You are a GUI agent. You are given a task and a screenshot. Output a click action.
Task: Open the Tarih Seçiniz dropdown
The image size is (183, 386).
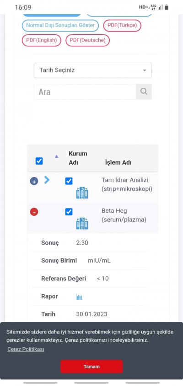tap(93, 70)
